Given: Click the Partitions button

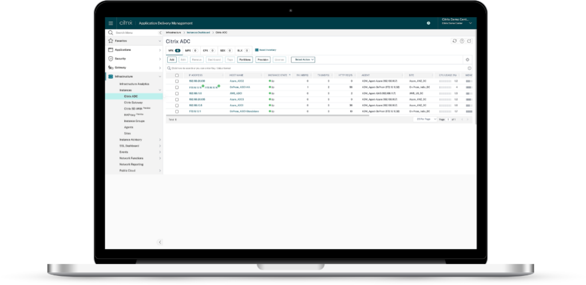Looking at the screenshot, I should pos(244,59).
